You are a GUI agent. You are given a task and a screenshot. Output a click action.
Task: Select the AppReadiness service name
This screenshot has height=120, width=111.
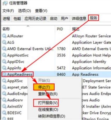tap(20, 74)
